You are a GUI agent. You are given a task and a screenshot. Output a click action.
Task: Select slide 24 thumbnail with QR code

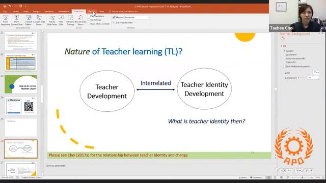tap(20, 106)
